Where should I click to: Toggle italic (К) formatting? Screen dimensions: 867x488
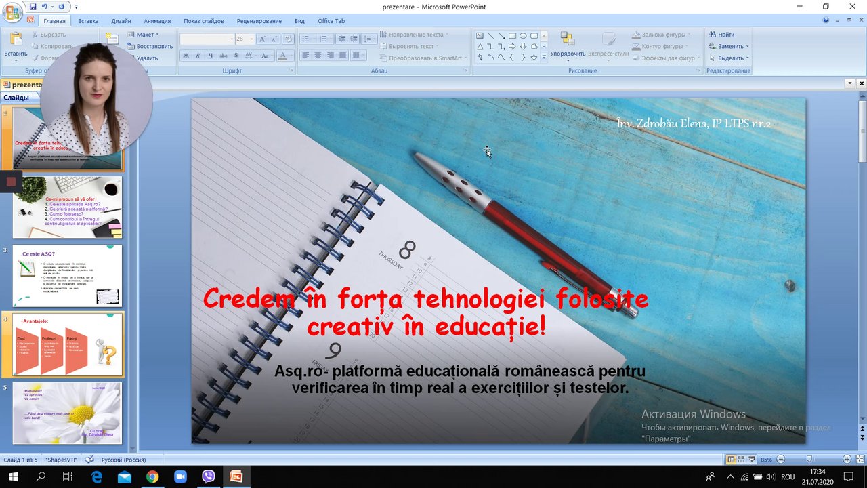coord(198,56)
